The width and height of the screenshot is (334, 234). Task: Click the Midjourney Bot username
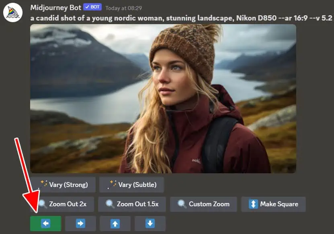pos(56,8)
